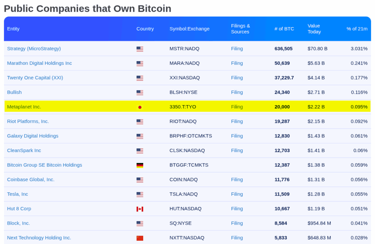Open the Filing link for Bullish

[x=237, y=92]
